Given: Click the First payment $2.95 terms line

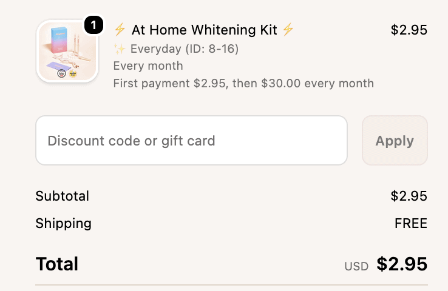Looking at the screenshot, I should [243, 83].
